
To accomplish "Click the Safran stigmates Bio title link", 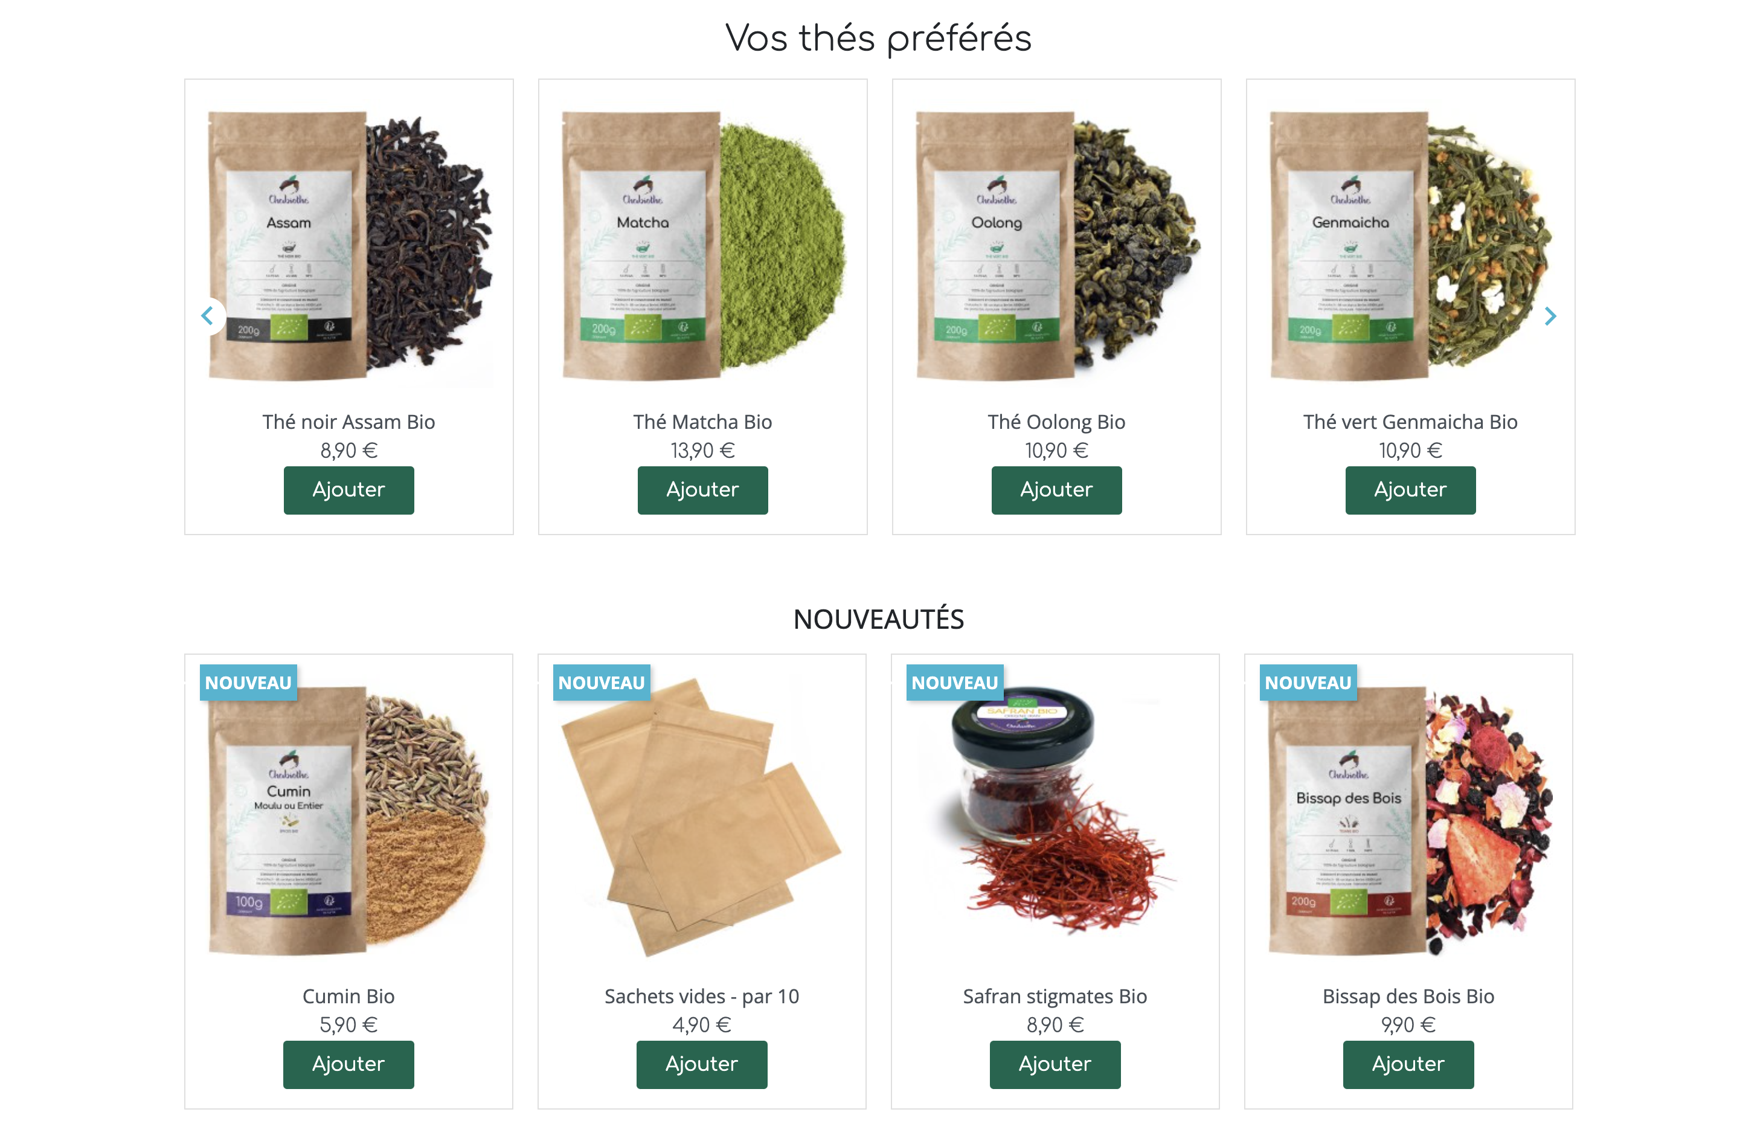I will coord(1055,997).
